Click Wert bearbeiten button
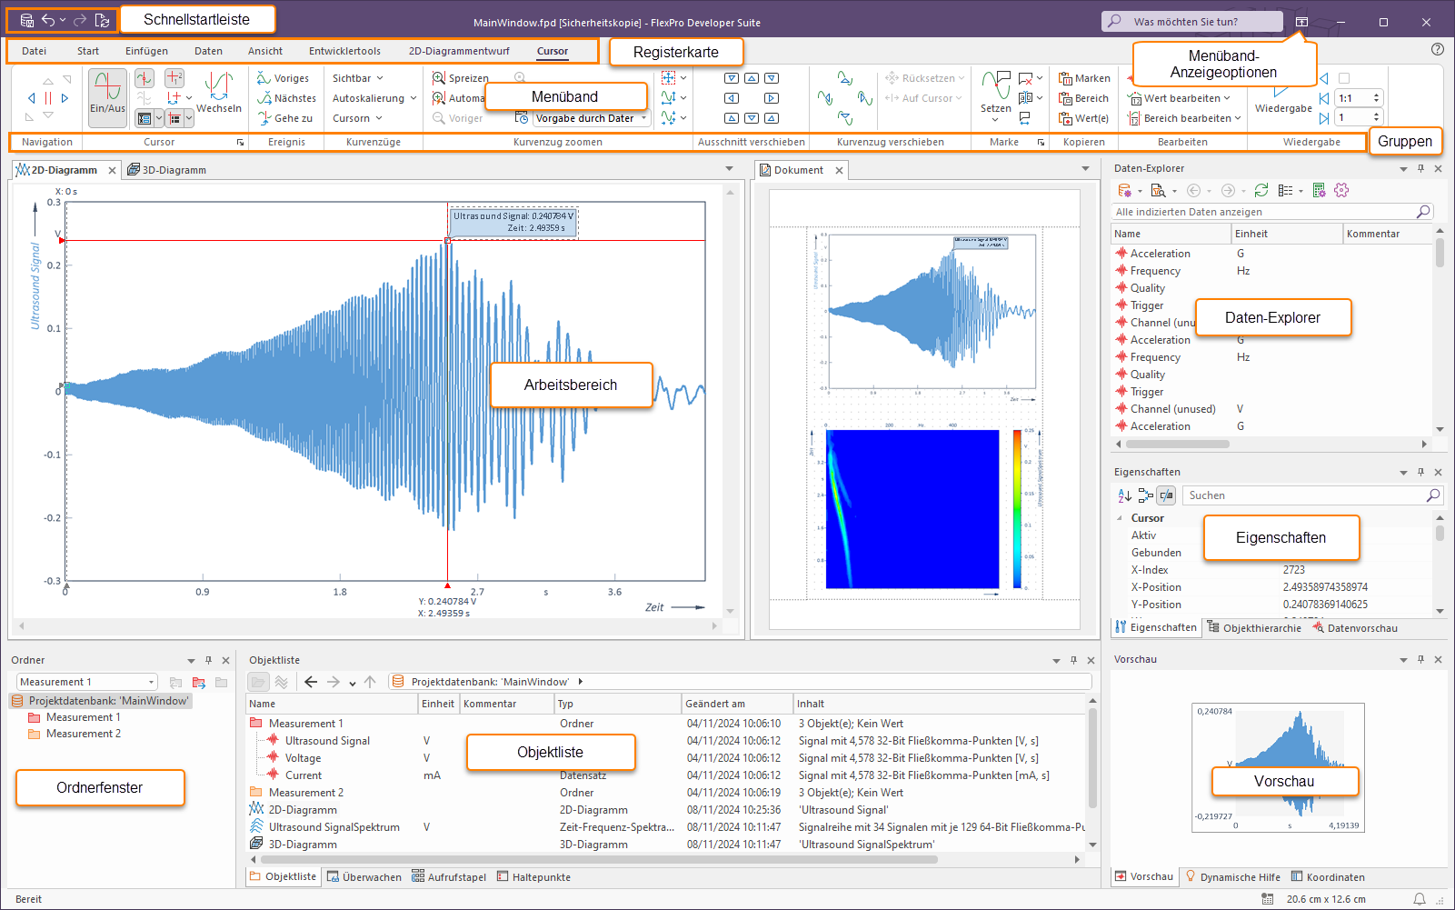This screenshot has width=1455, height=910. pyautogui.click(x=1180, y=98)
